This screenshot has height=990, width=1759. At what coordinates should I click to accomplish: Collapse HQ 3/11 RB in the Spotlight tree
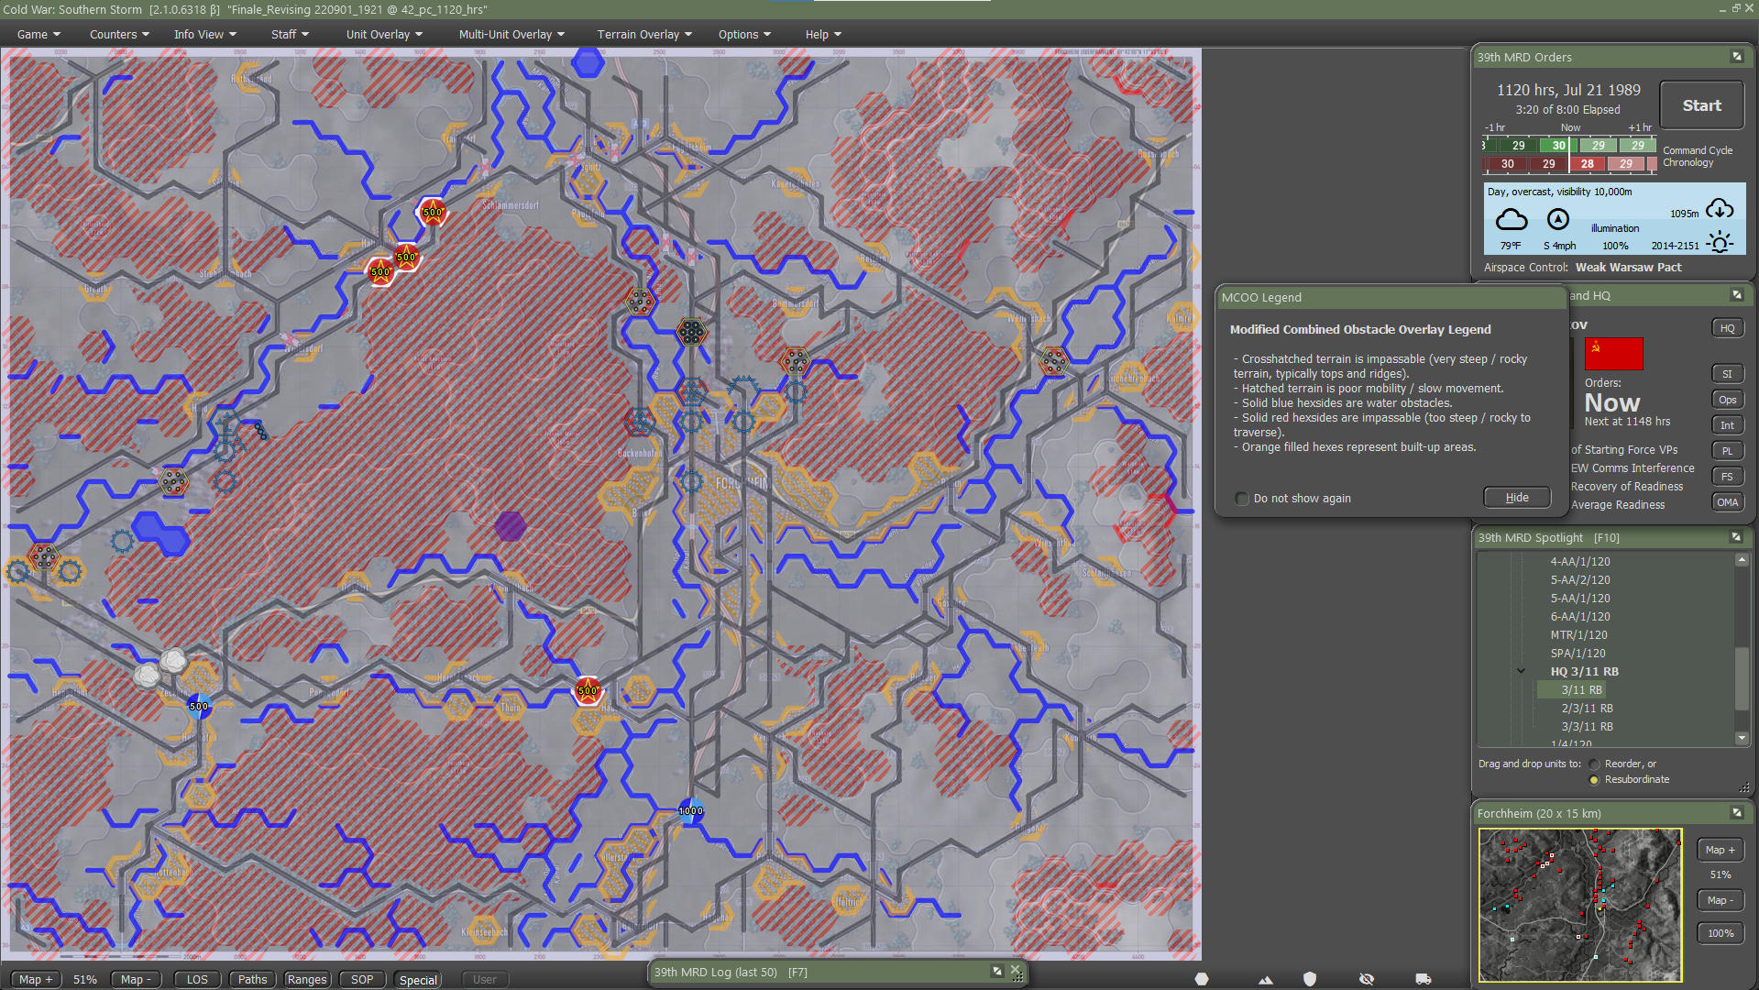pos(1520,671)
